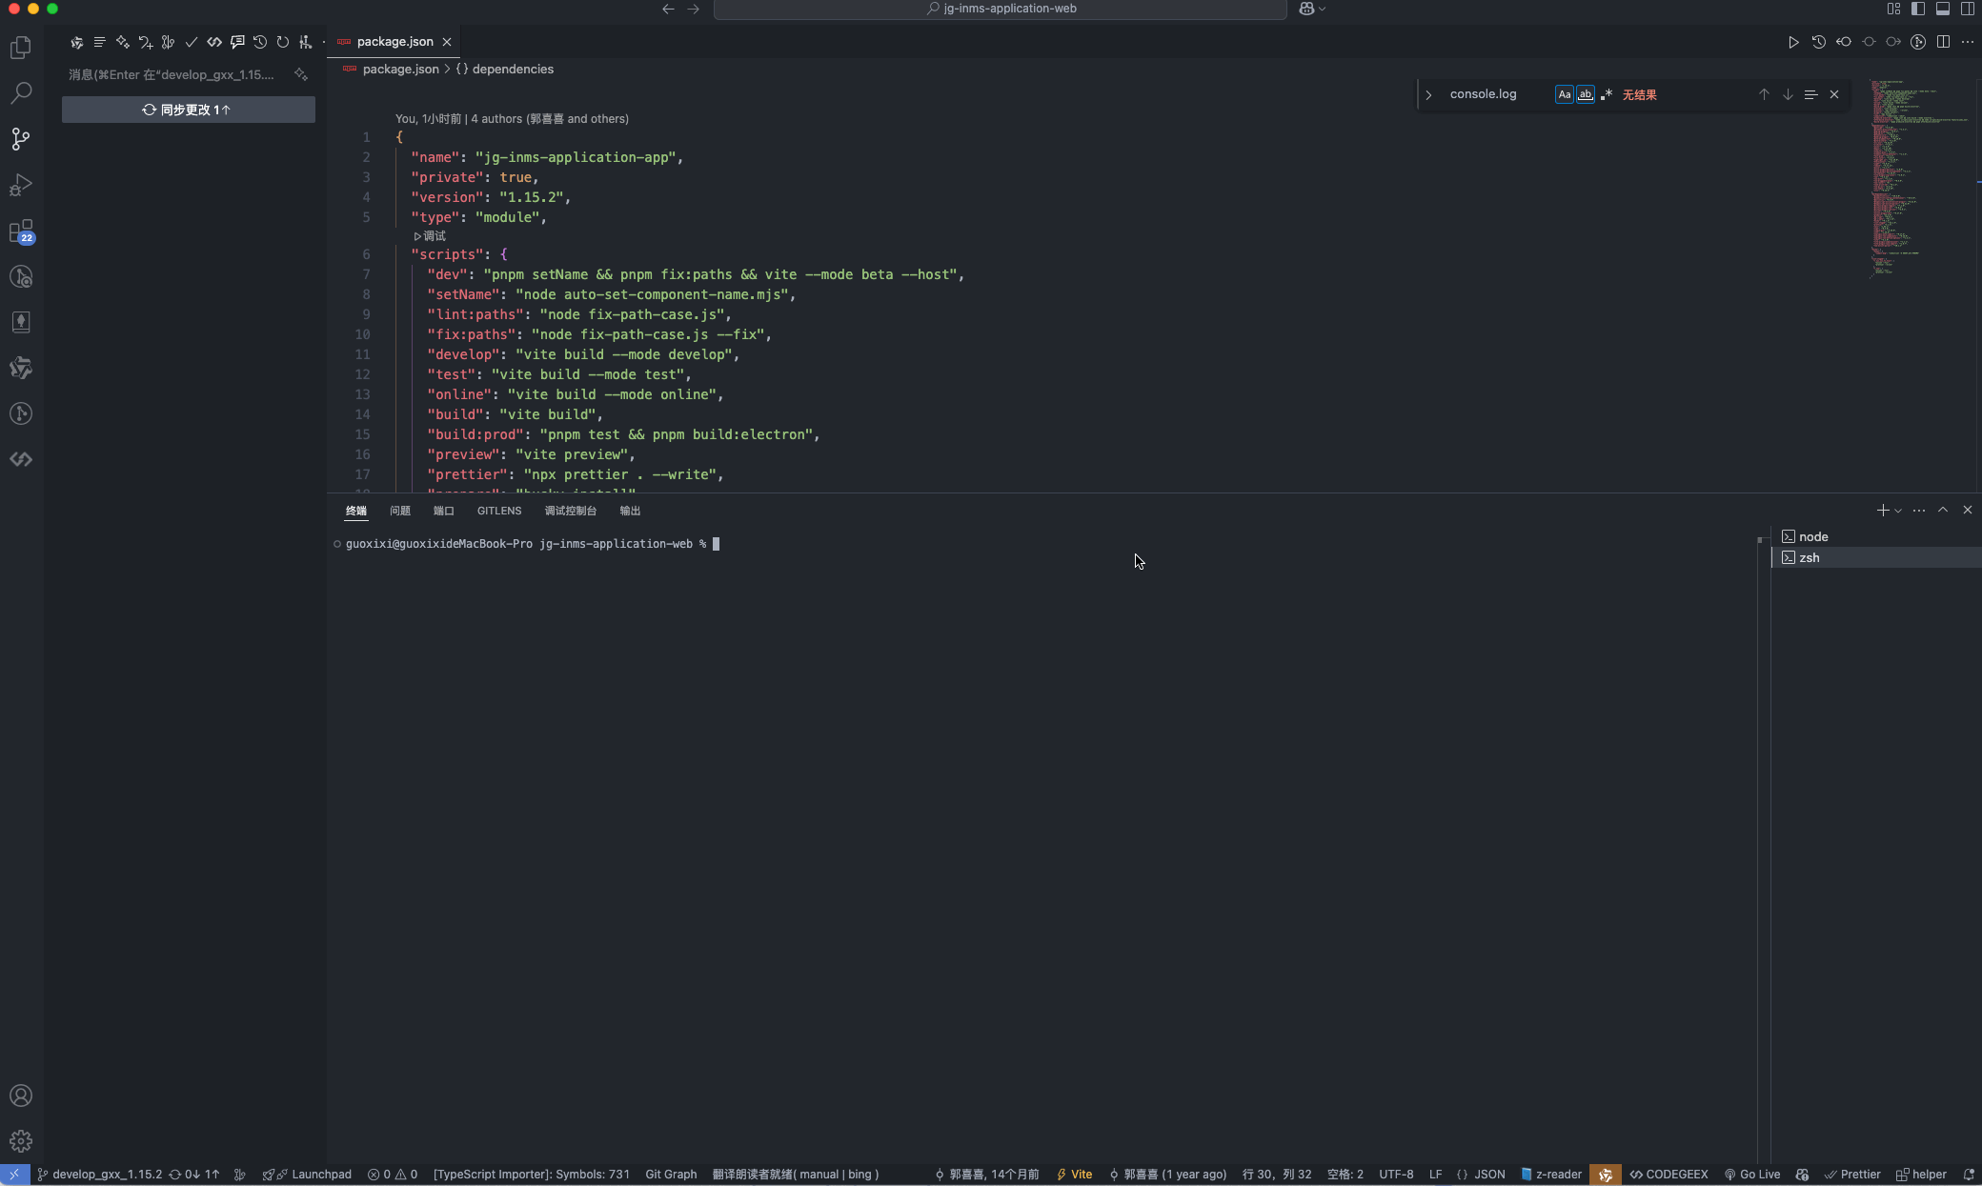The image size is (1982, 1186).
Task: Open the Manage gear icon
Action: click(21, 1140)
